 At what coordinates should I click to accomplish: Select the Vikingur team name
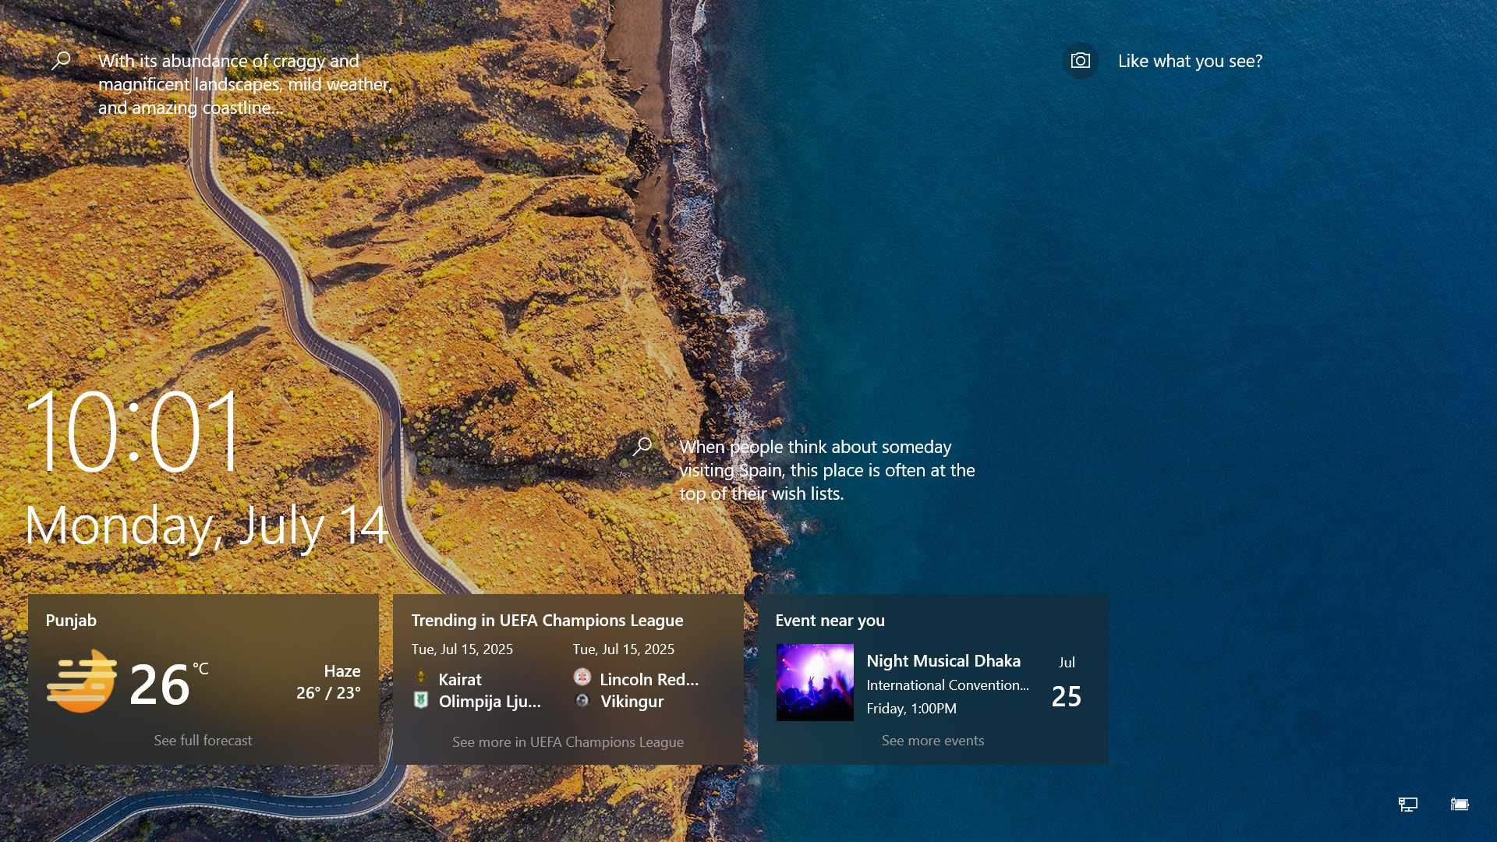(632, 701)
